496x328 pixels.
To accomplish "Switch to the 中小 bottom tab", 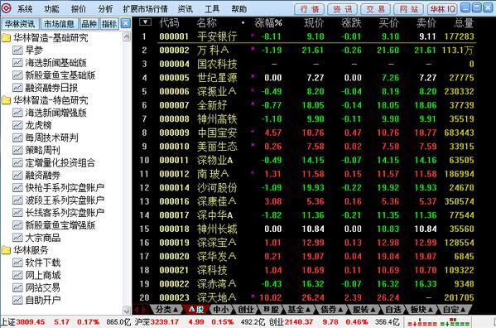I will click(221, 309).
